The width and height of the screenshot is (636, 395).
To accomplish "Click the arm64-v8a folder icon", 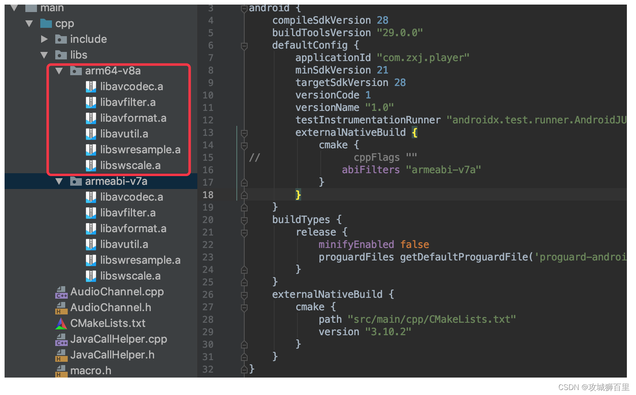I will coord(76,71).
